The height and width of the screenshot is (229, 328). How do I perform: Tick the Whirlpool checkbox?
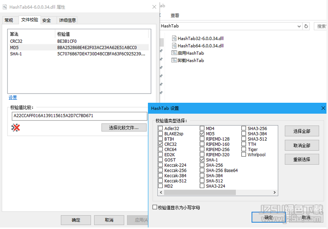[244, 154]
